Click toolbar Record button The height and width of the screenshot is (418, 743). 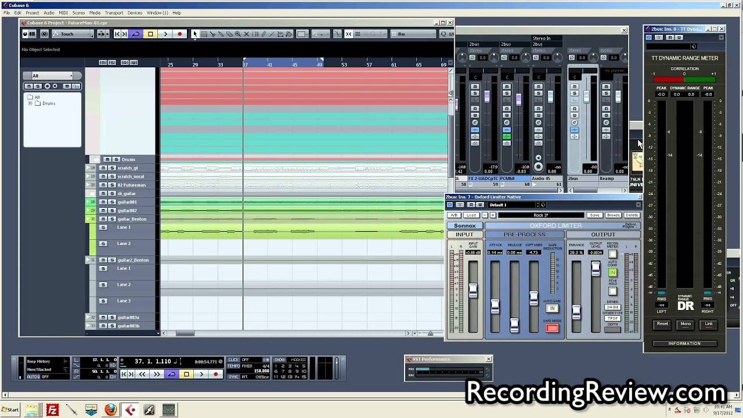[x=180, y=34]
